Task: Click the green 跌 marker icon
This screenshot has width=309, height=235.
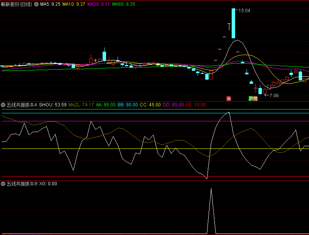Action: pyautogui.click(x=251, y=98)
